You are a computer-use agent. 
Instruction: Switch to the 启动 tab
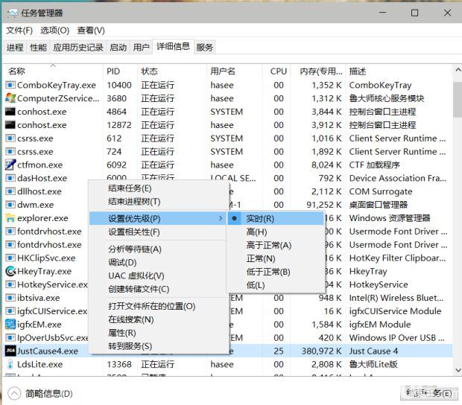click(118, 48)
